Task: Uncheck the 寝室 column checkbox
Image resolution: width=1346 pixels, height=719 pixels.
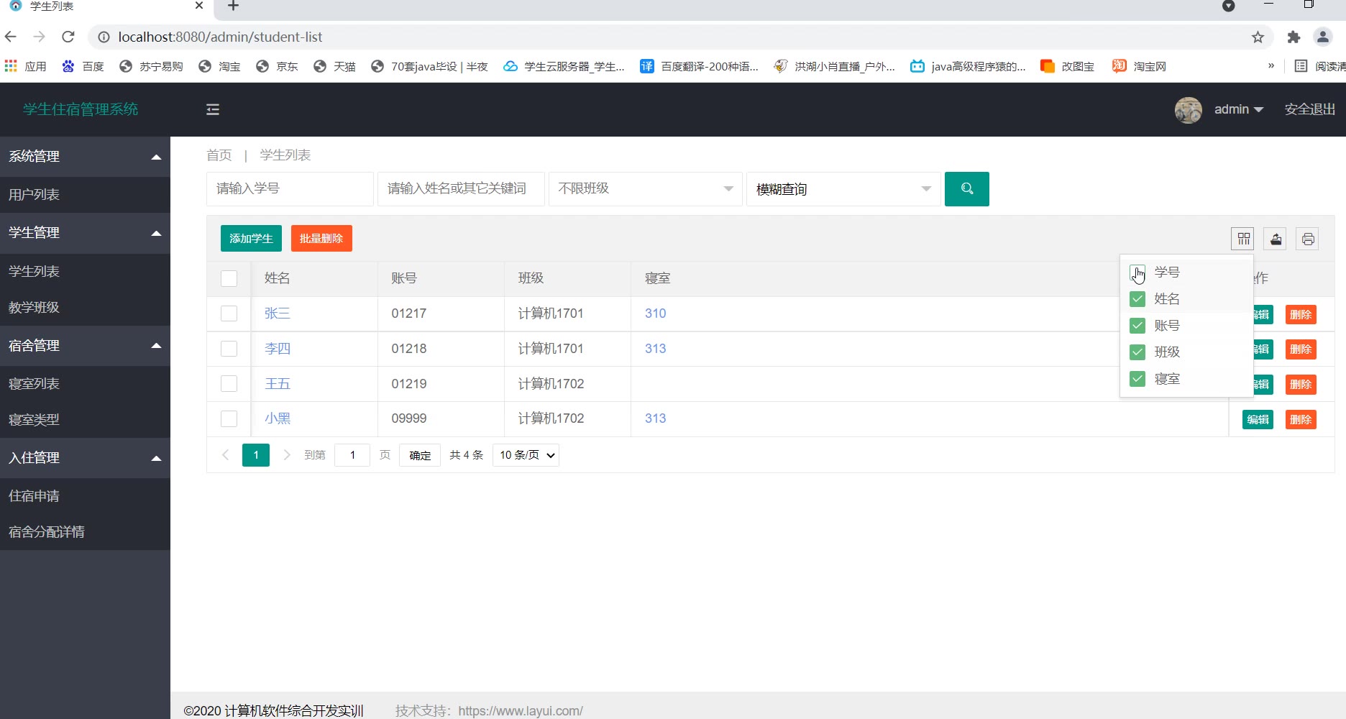Action: 1137,379
